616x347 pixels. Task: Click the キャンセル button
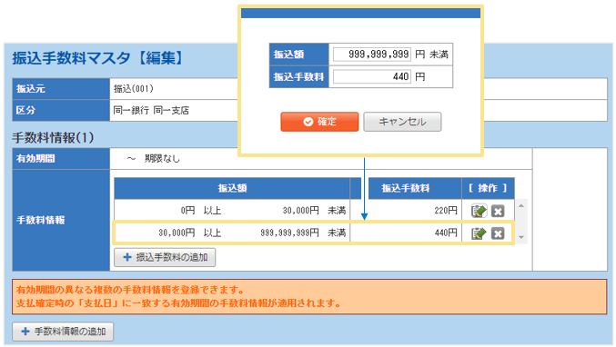(x=402, y=122)
